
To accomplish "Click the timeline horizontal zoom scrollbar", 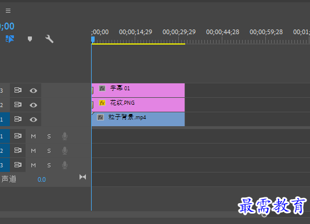I will click(x=155, y=215).
